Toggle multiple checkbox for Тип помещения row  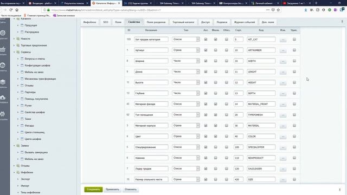[x=216, y=115]
